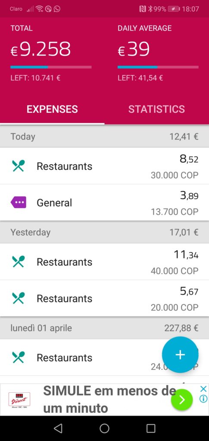Tap green arrow button on the ad
The width and height of the screenshot is (209, 441).
coord(182,400)
